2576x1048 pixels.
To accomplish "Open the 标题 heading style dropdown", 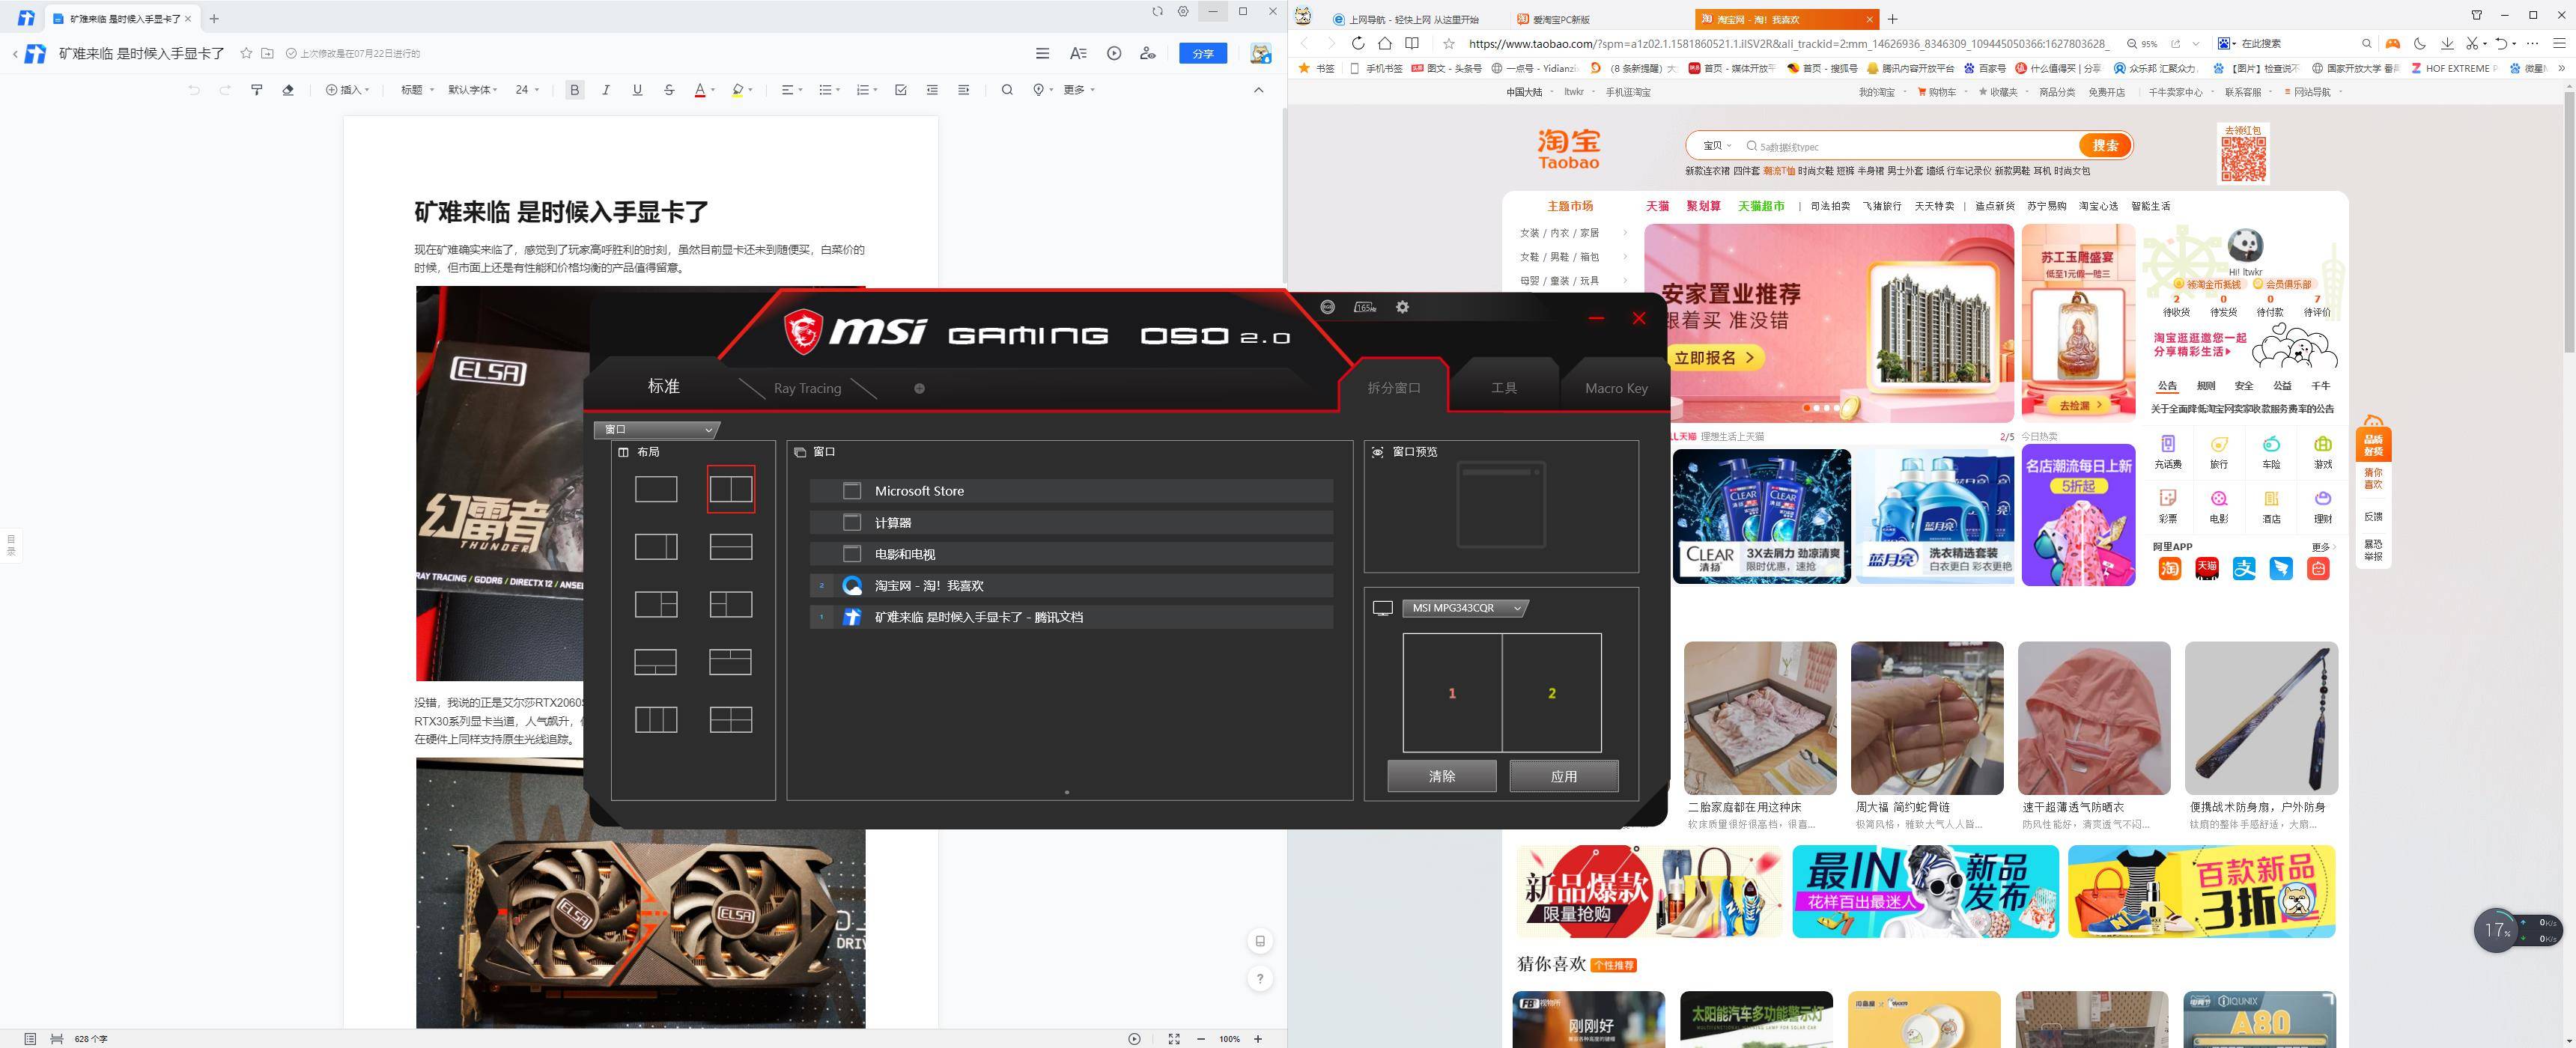I will (x=417, y=90).
